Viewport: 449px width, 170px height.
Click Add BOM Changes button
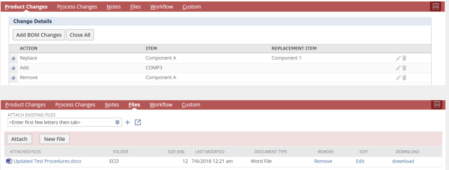point(39,35)
